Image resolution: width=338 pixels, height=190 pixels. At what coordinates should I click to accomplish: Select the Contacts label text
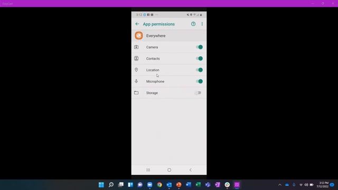click(153, 59)
